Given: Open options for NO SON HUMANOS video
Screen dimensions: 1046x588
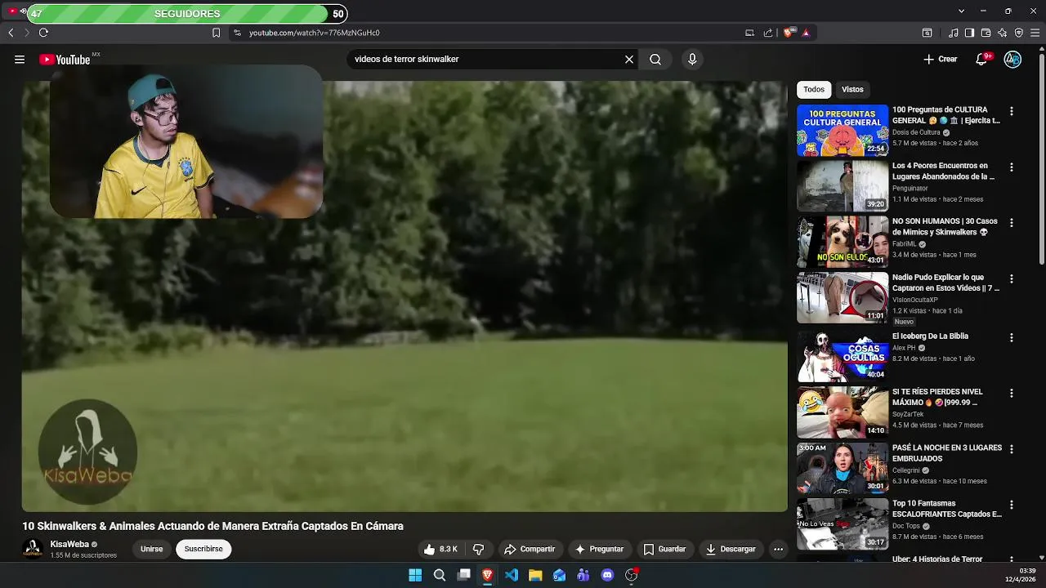Looking at the screenshot, I should pyautogui.click(x=1012, y=223).
